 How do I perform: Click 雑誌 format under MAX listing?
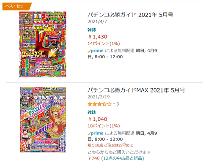pos(92,112)
